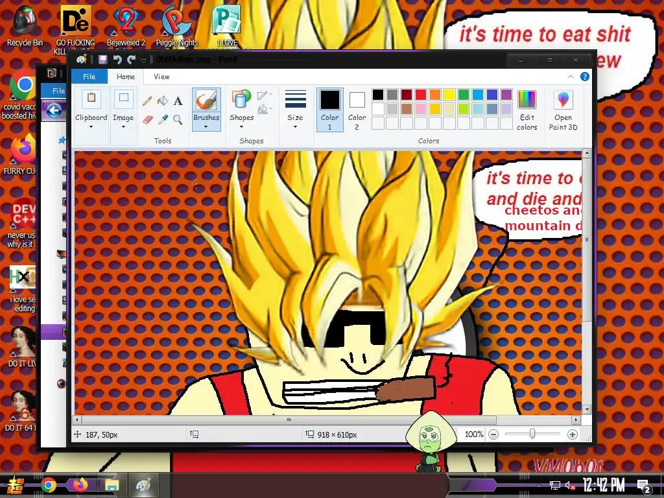Click the zoom in plus button
This screenshot has height=498, width=664.
[x=572, y=434]
